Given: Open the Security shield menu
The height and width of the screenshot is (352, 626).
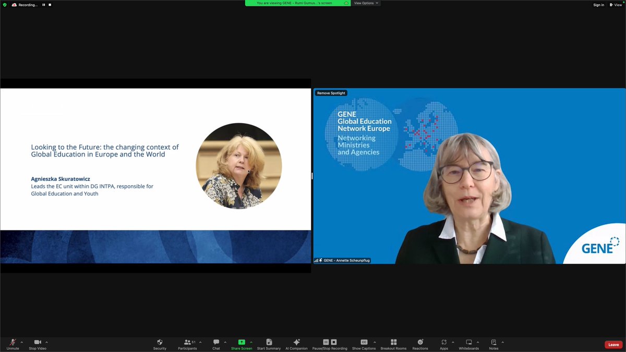Looking at the screenshot, I should (160, 344).
